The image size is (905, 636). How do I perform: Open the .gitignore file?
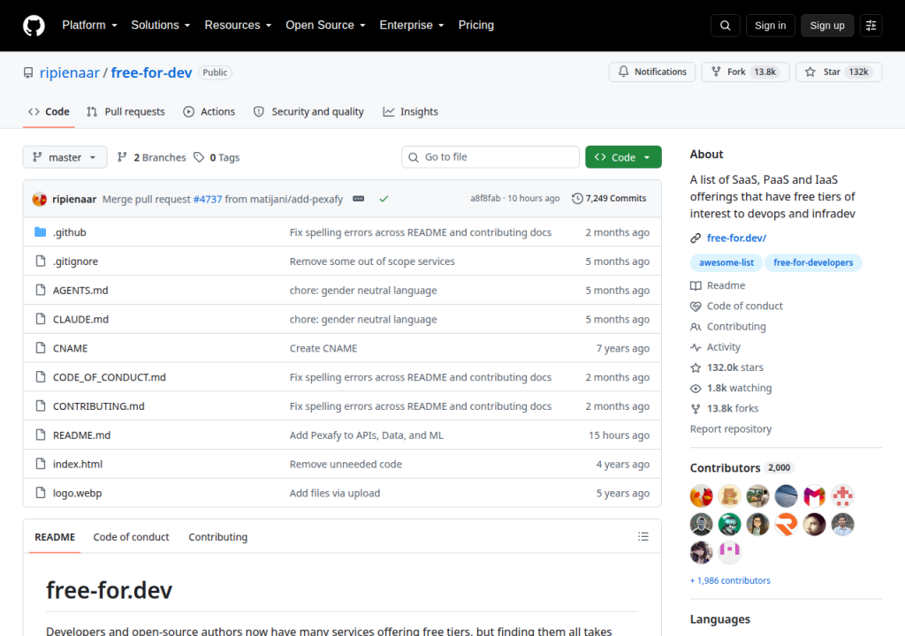76,261
